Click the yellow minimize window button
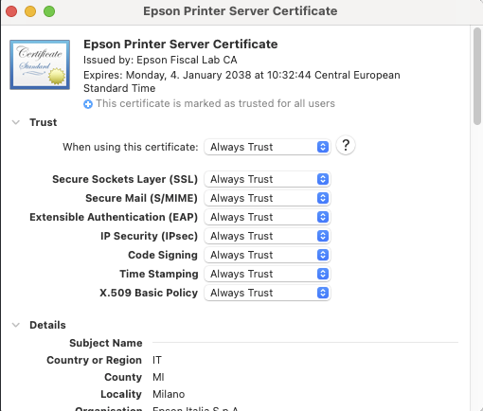This screenshot has height=411, width=483. [x=30, y=11]
